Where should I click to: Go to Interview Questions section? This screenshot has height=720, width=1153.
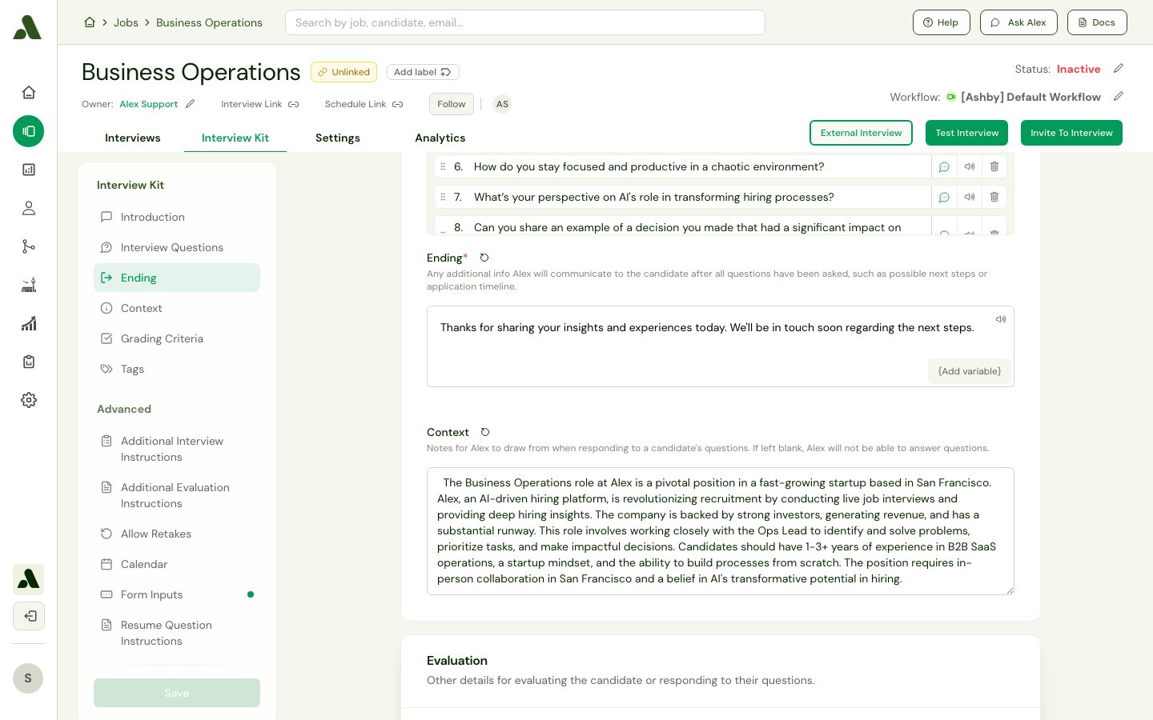point(177,247)
